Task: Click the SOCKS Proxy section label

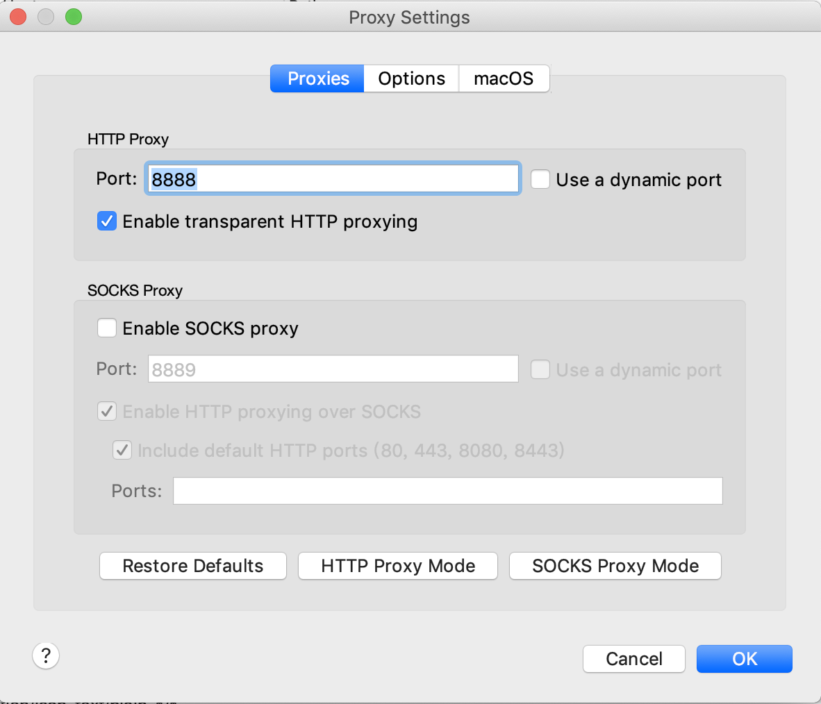Action: tap(135, 290)
